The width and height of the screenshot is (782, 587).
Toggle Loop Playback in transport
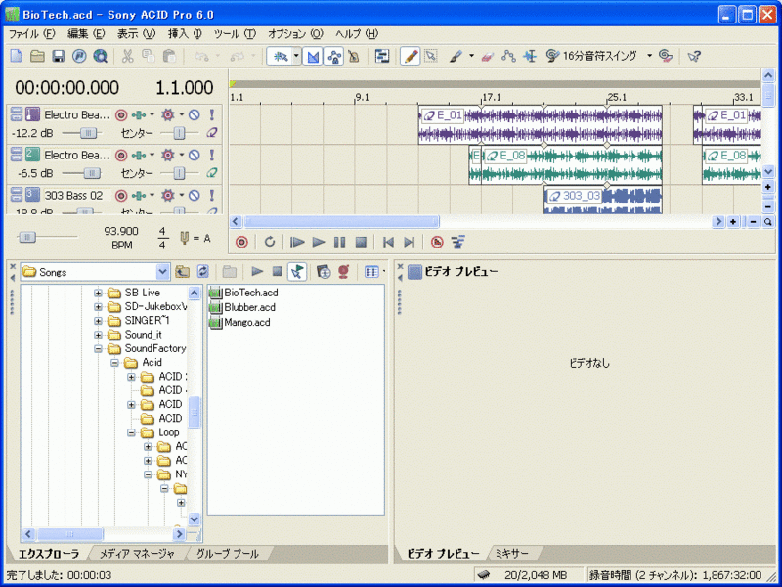click(x=270, y=242)
